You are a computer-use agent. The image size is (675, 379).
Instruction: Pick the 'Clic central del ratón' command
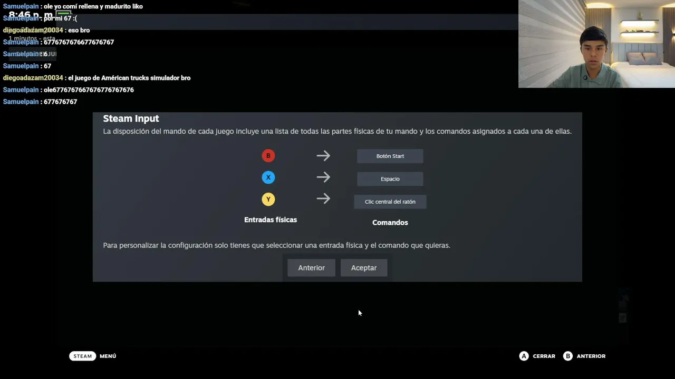click(x=390, y=202)
